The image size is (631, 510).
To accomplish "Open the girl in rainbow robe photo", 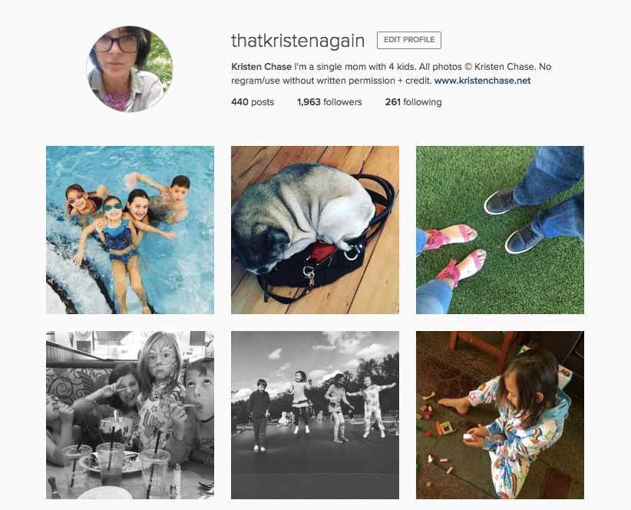I will tap(500, 415).
